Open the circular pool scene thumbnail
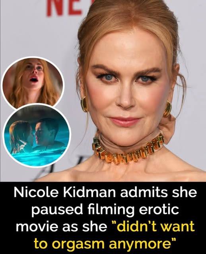Image resolution: width=206 pixels, height=254 pixels. point(37,134)
